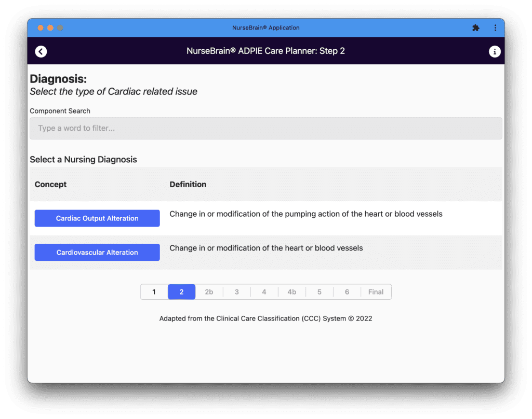Screen dimensions: 532x419
Task: Close the window with the red button
Action: point(41,28)
